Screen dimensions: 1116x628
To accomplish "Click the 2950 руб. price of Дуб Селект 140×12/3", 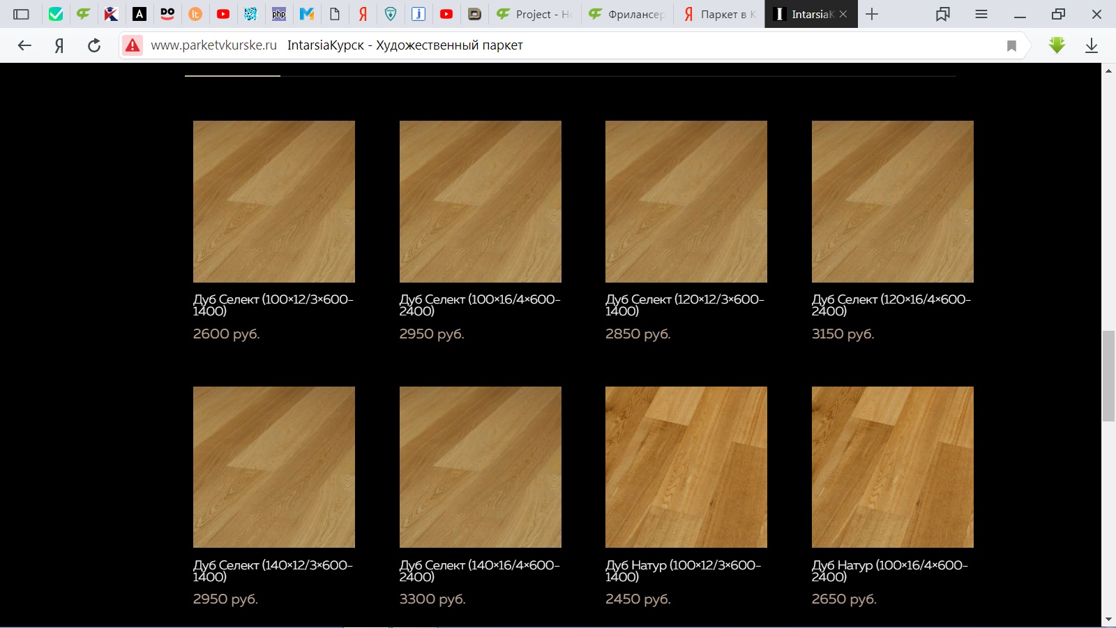I will click(226, 599).
